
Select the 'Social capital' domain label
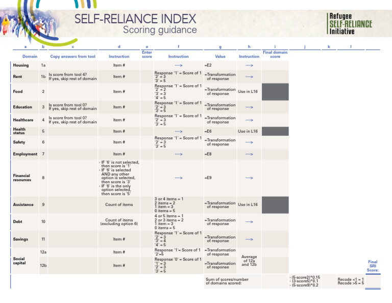click(19, 261)
